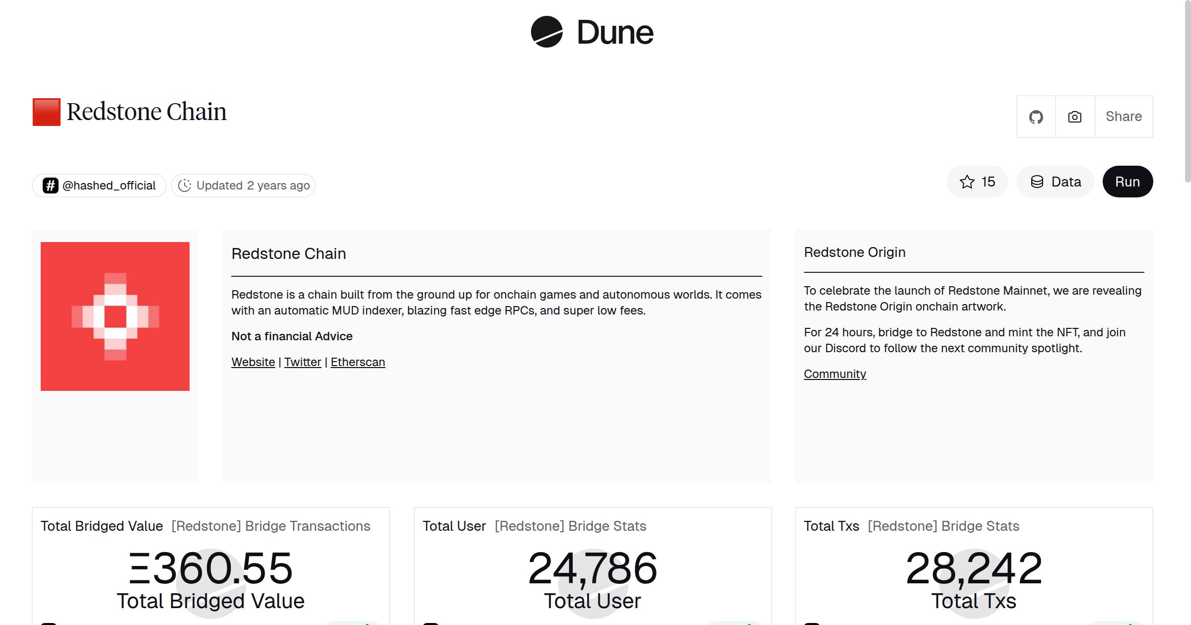
Task: Follow the Community link
Action: click(835, 374)
